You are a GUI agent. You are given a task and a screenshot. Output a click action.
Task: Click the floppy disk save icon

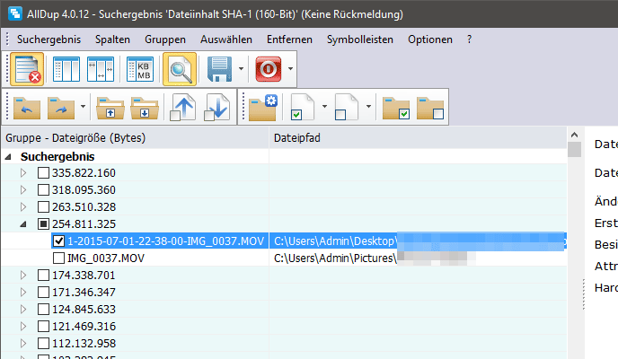220,69
